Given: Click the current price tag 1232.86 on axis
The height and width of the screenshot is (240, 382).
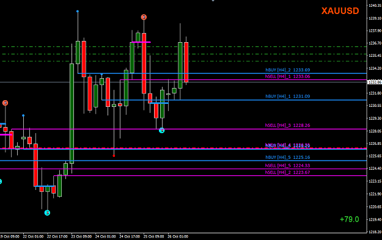Looking at the screenshot, I should 375,82.
